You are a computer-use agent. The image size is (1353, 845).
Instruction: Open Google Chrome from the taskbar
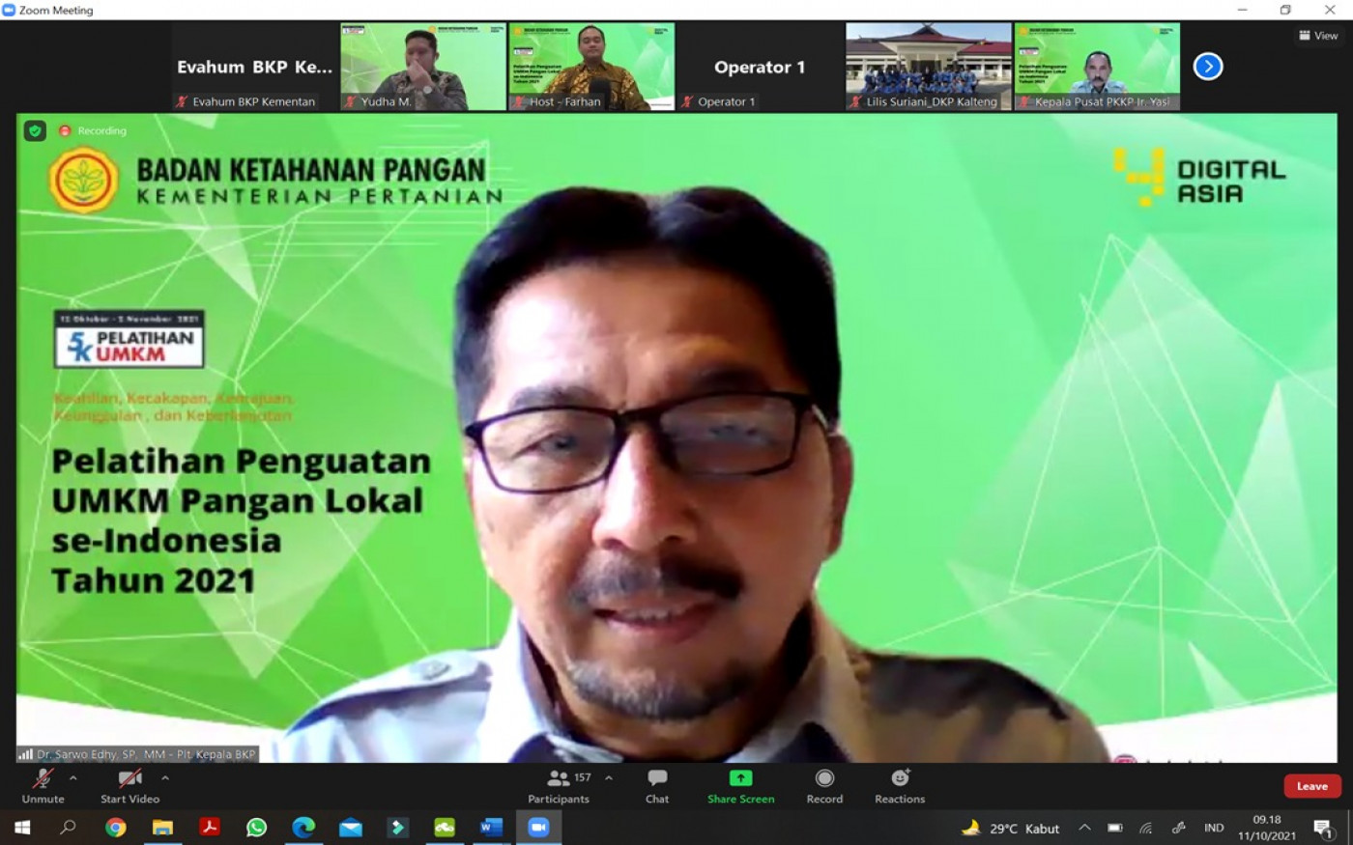pyautogui.click(x=116, y=828)
